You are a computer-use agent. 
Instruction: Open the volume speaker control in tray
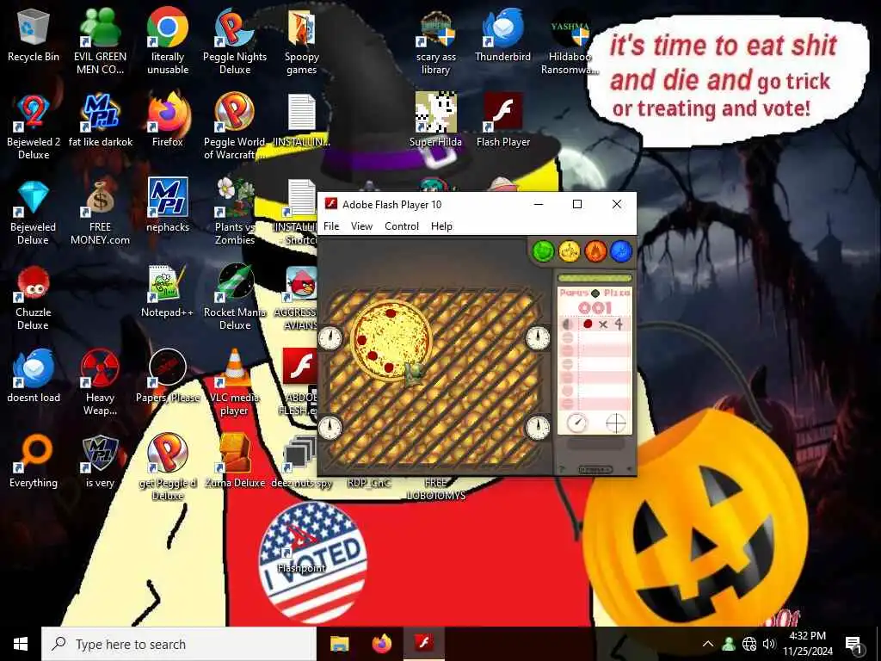[x=768, y=644]
